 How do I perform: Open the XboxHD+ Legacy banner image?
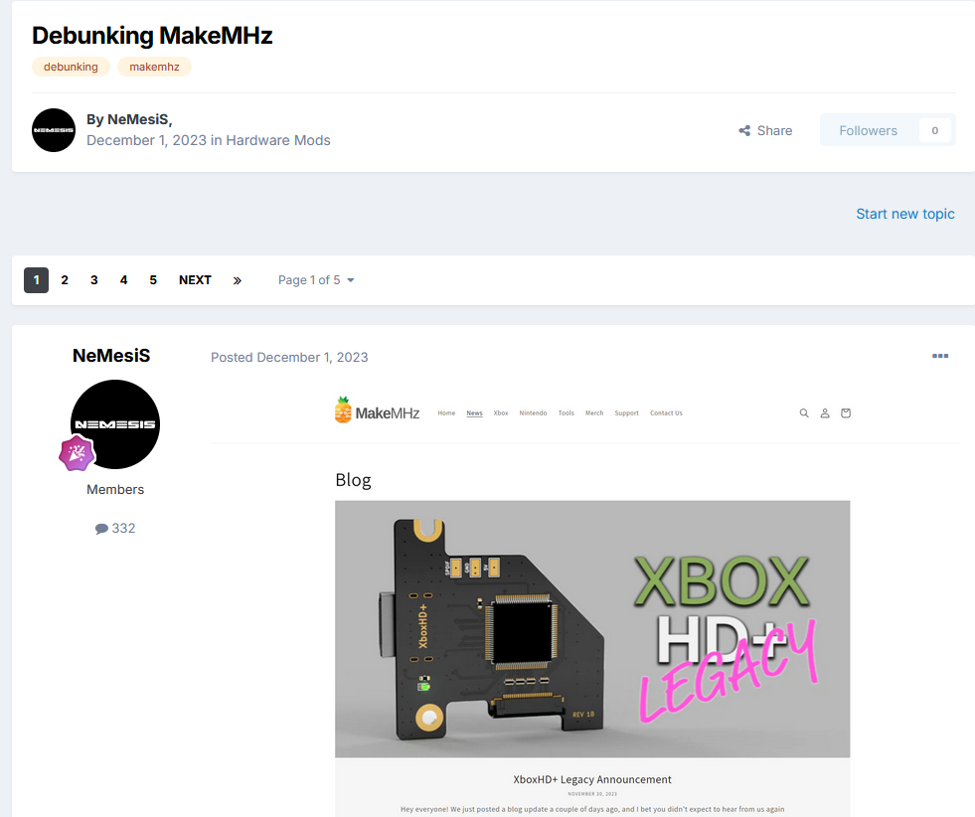[592, 629]
